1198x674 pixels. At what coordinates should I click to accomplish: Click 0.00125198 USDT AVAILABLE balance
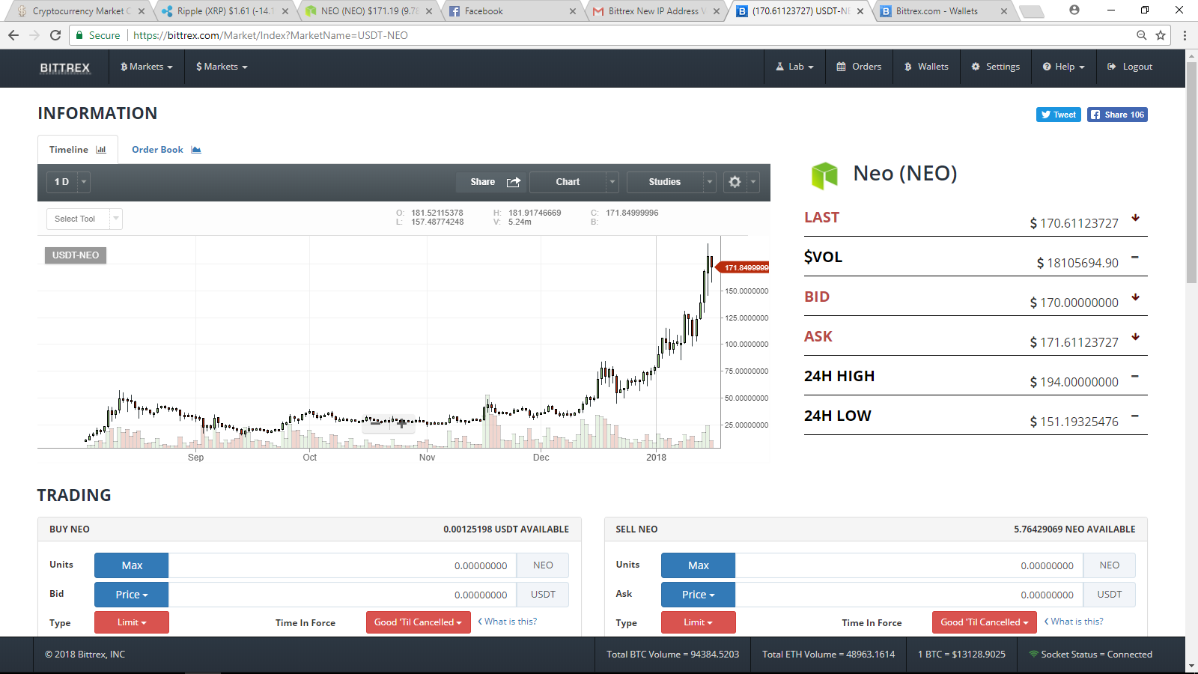coord(506,529)
